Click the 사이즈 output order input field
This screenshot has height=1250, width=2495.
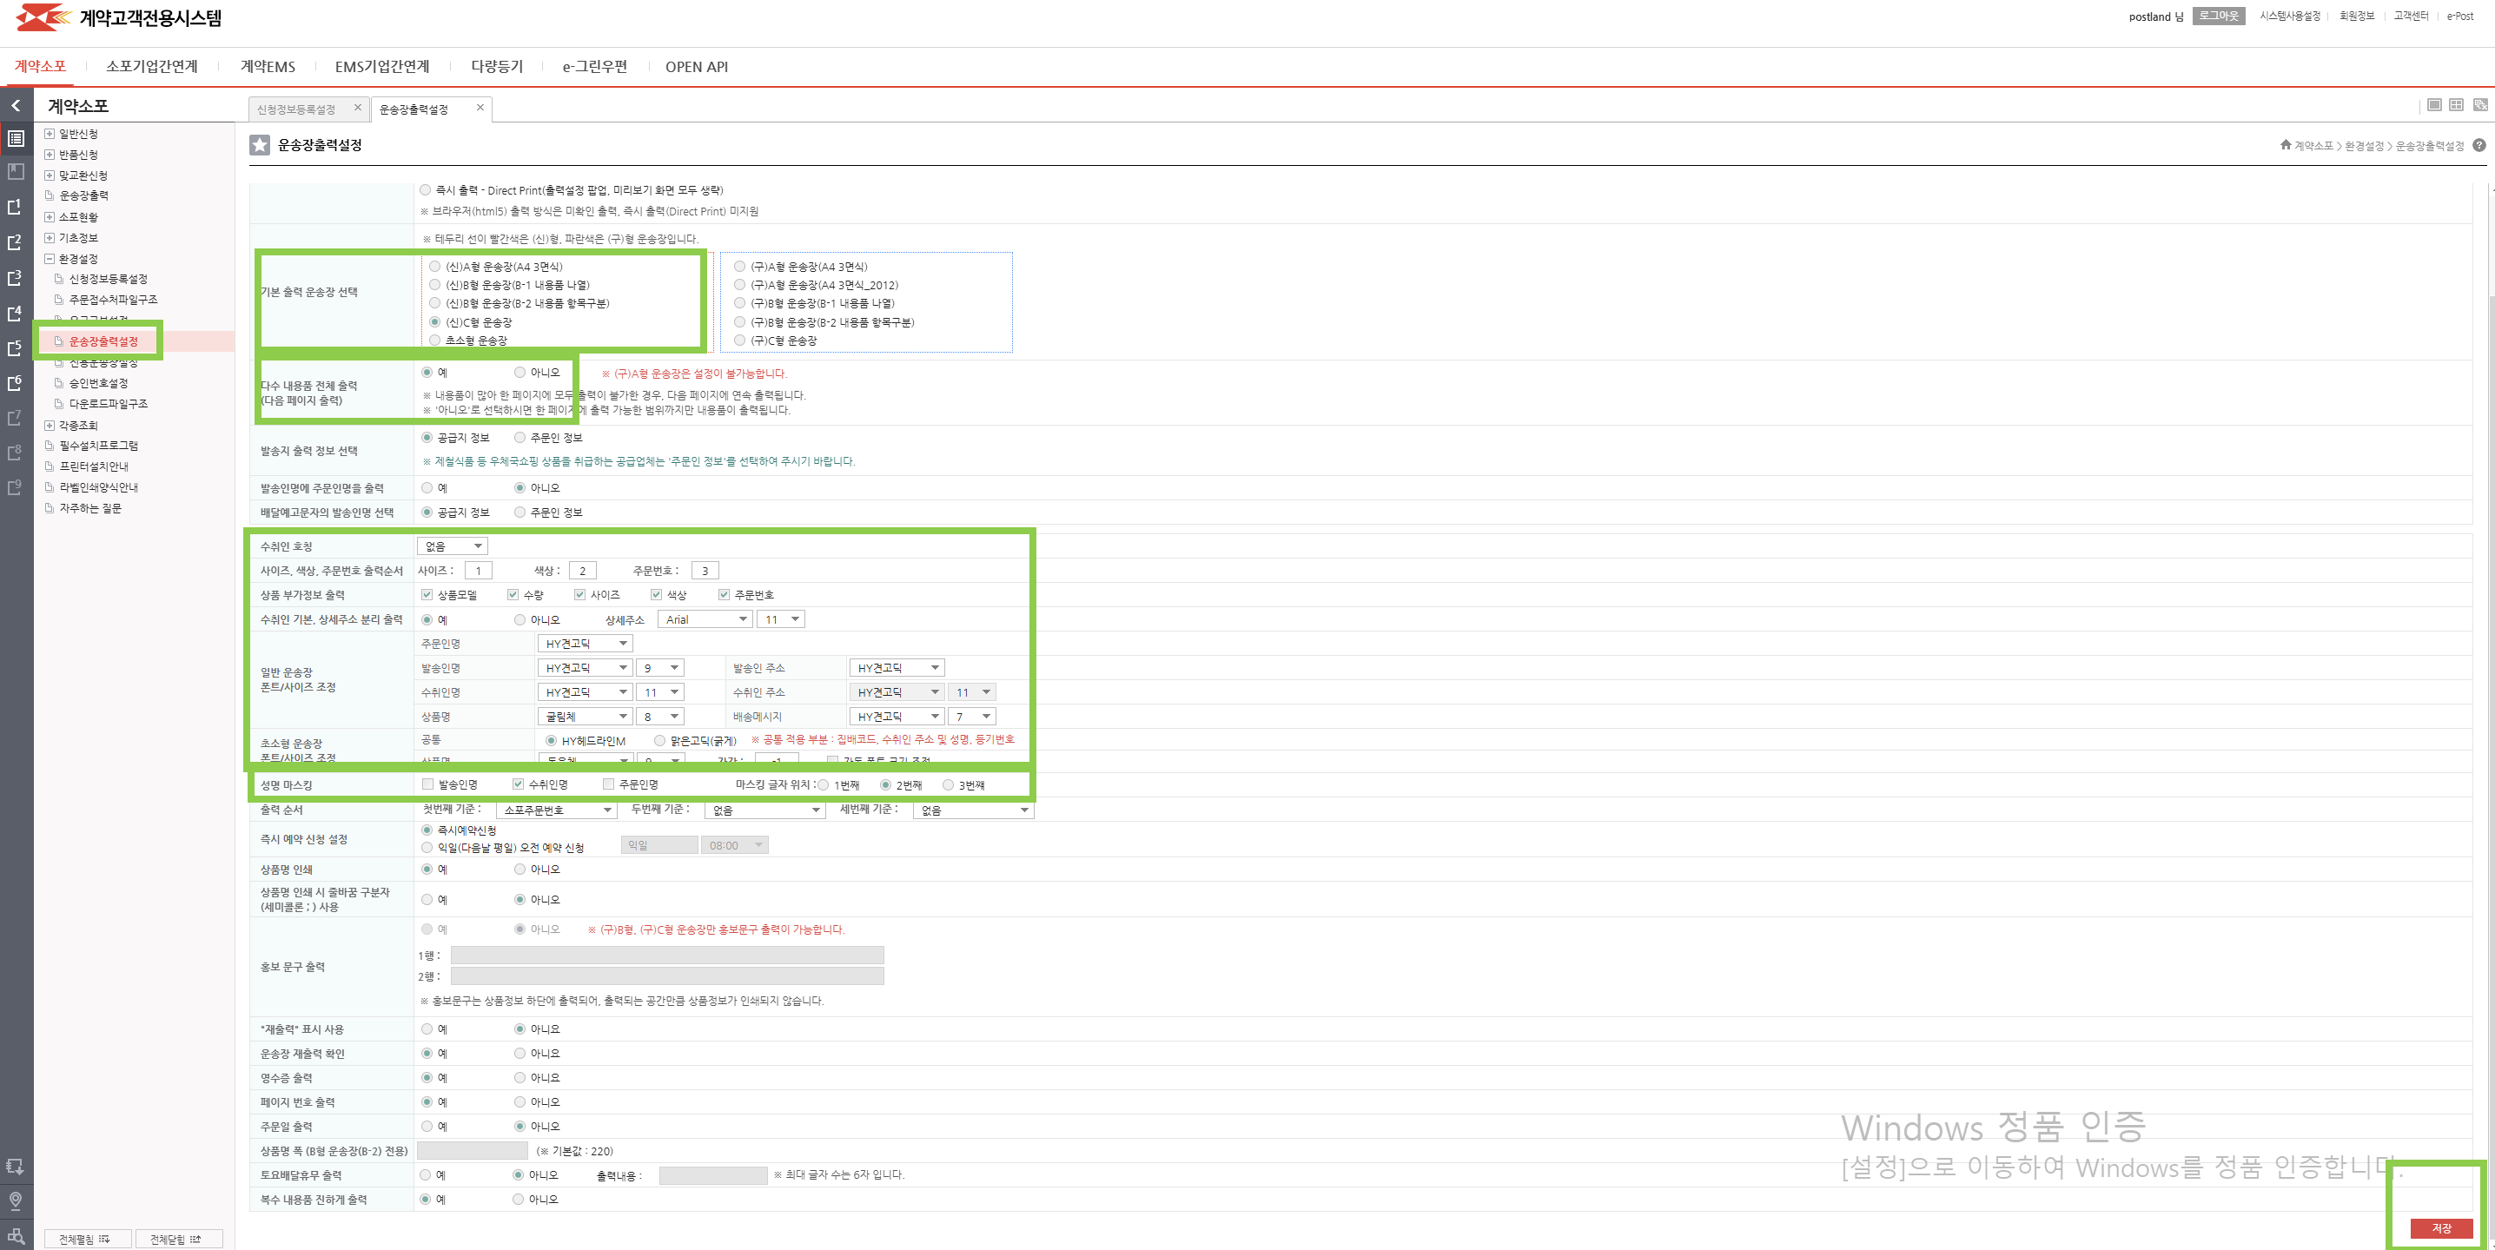pos(479,571)
